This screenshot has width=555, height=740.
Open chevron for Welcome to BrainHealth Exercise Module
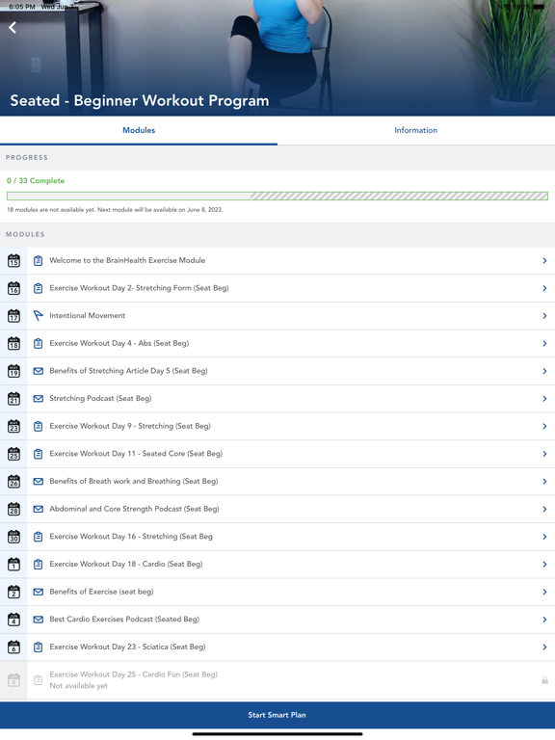pos(544,260)
